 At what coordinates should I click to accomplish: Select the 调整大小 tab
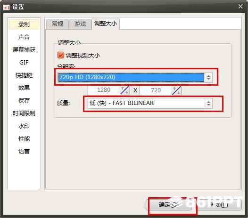tap(106, 24)
